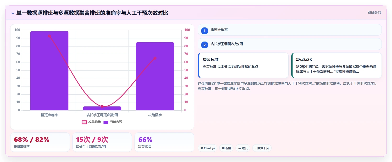Click the 66% 决策标准 stat card
This screenshot has height=162, width=392.
pyautogui.click(x=164, y=142)
